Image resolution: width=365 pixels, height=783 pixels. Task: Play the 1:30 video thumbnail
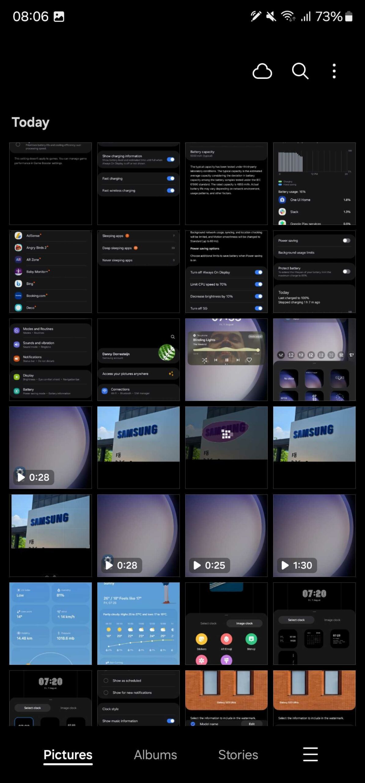tap(314, 535)
